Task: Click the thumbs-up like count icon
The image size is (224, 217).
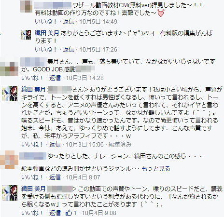Action: pyautogui.click(x=69, y=213)
